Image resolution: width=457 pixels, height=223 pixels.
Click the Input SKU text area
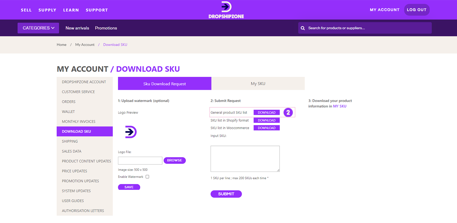[x=245, y=159]
